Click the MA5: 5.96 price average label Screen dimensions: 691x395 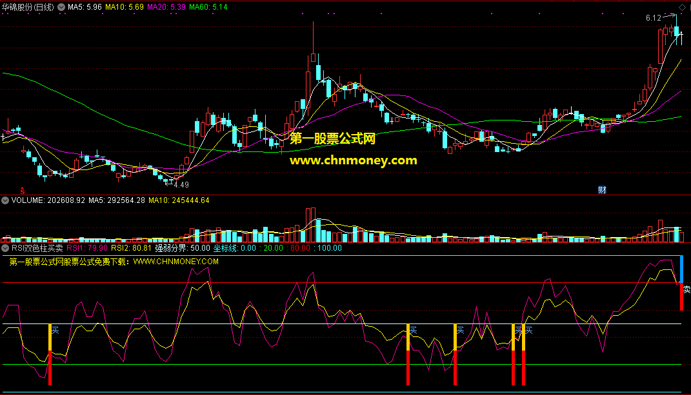pos(85,7)
